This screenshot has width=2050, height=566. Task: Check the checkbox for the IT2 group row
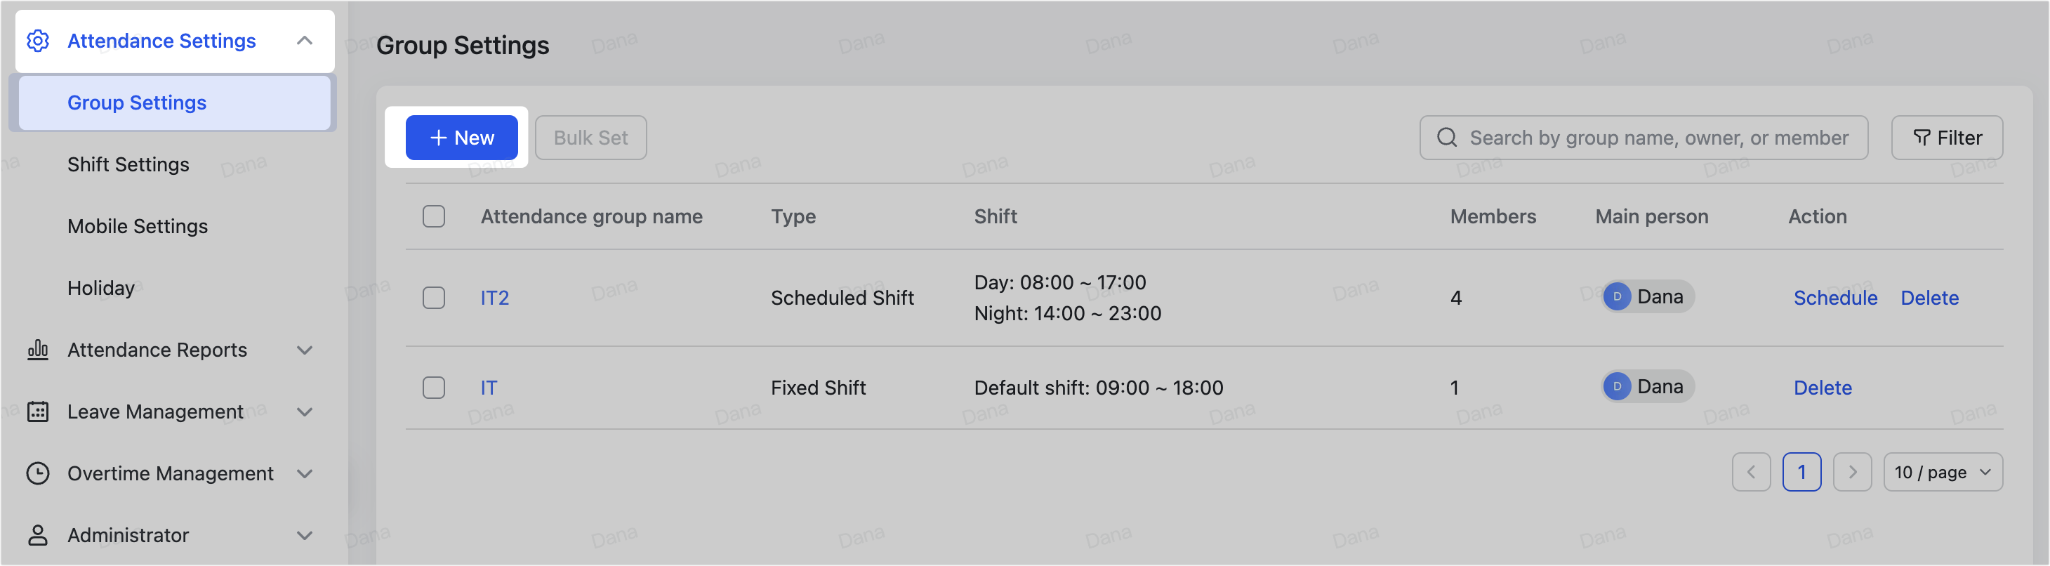(434, 297)
